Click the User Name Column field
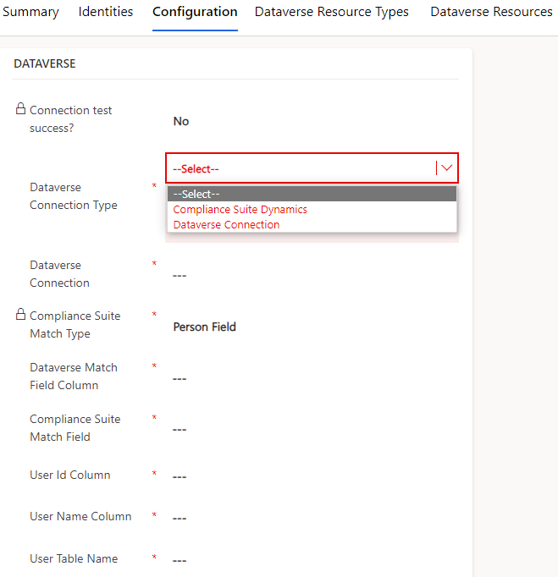Screen dimensions: 558x577 (312, 518)
